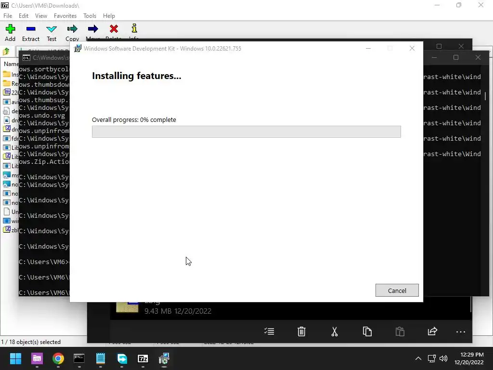Open the Help menu in 7-Zip
The image size is (493, 370).
pyautogui.click(x=109, y=16)
